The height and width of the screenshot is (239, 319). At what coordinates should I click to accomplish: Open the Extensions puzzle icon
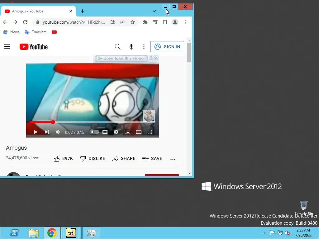[x=145, y=22]
